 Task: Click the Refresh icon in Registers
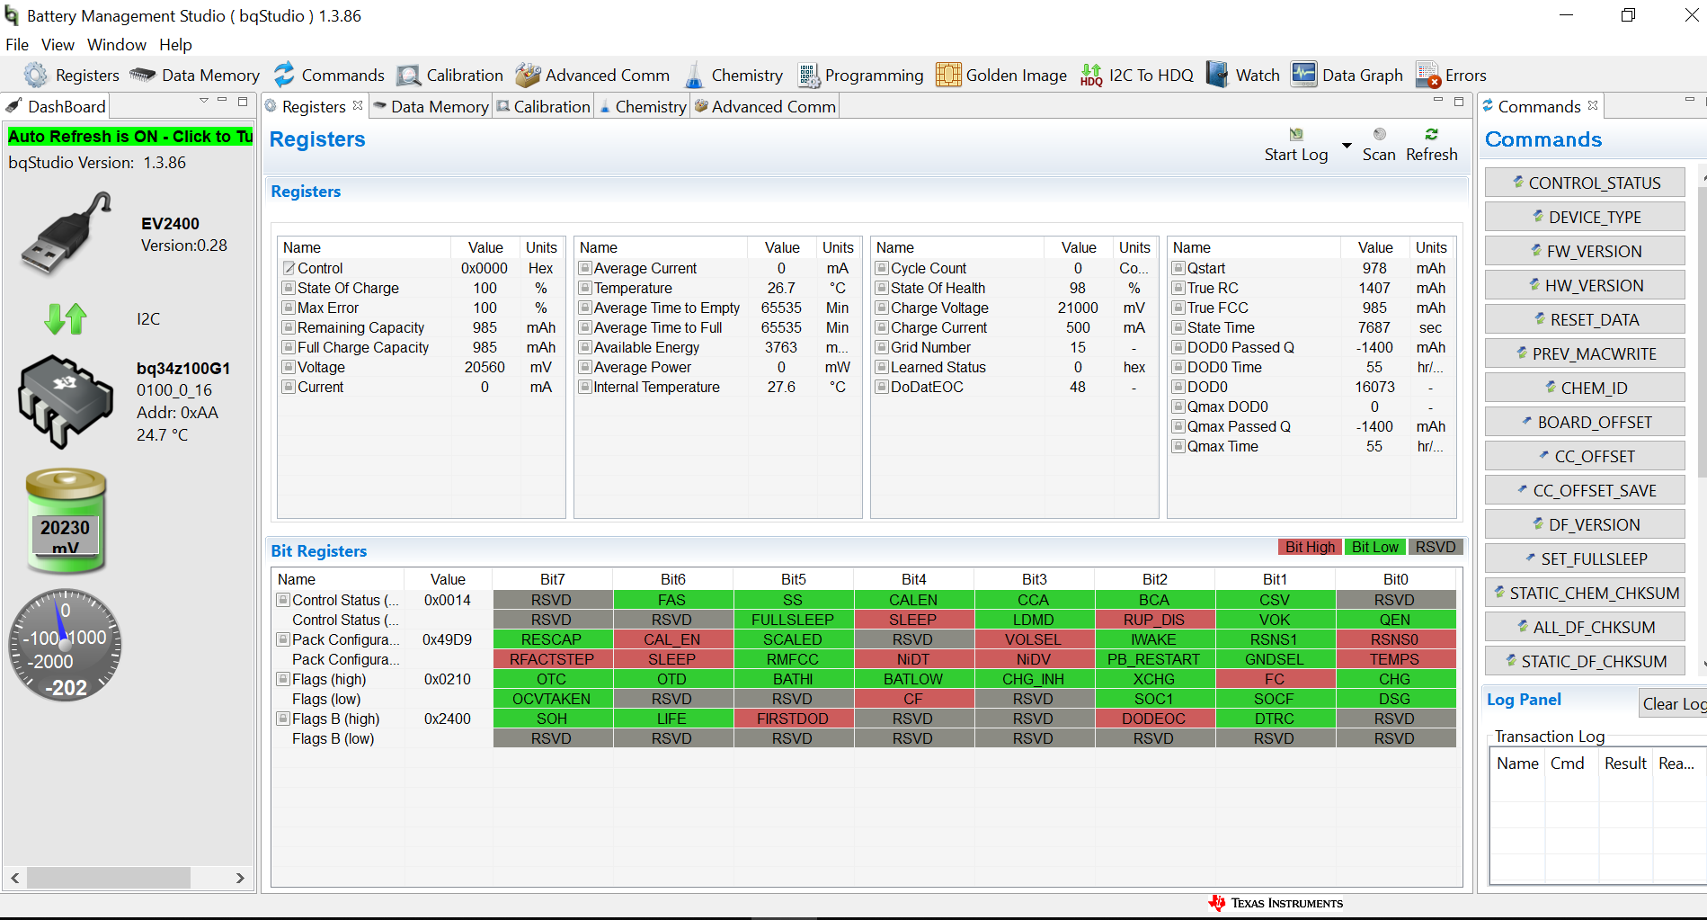1431,134
